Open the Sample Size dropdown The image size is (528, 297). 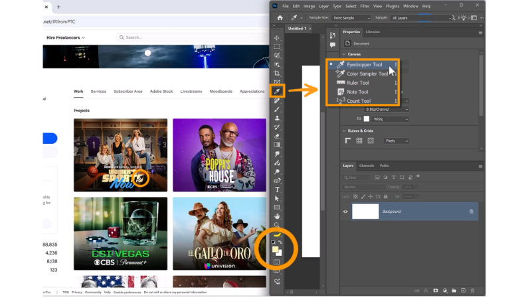[x=351, y=18]
